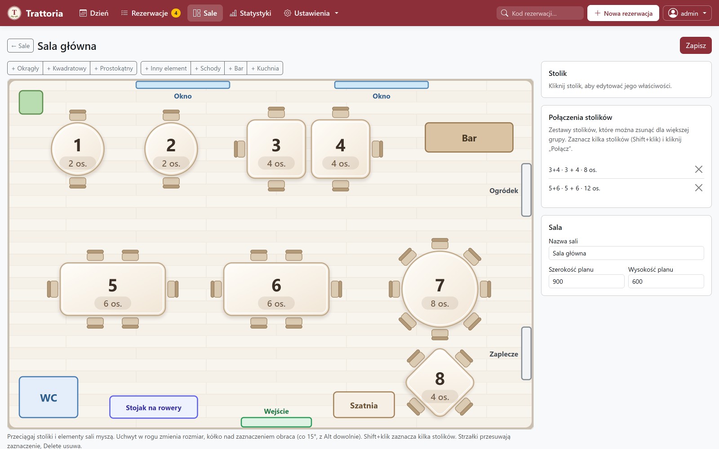719x449 pixels.
Task: Expand the Ustawienia dropdown menu
Action: click(x=311, y=13)
